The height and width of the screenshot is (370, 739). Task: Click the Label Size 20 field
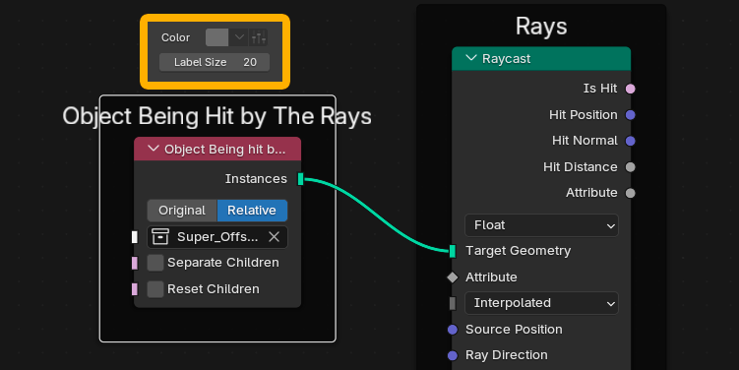pos(215,62)
